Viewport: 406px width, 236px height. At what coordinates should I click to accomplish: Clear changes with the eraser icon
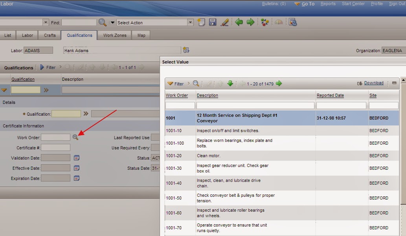coord(225,22)
